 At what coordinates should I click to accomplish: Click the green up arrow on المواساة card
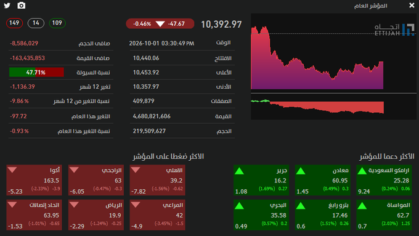[x=362, y=206]
